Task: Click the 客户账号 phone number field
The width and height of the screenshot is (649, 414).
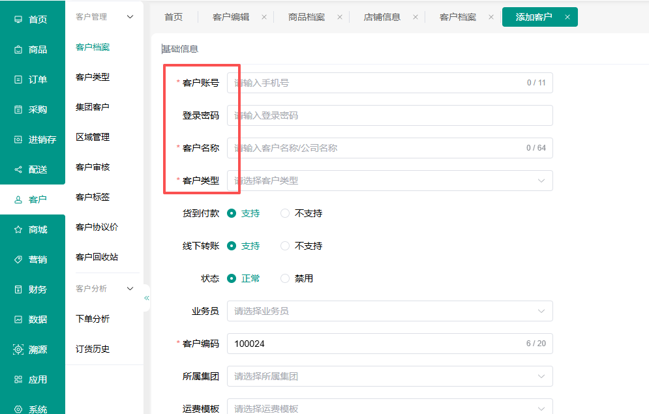Action: click(x=390, y=83)
